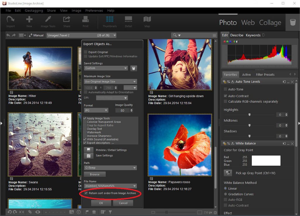Enable the Export Original checkbox
This screenshot has height=216, width=300.
coord(86,52)
